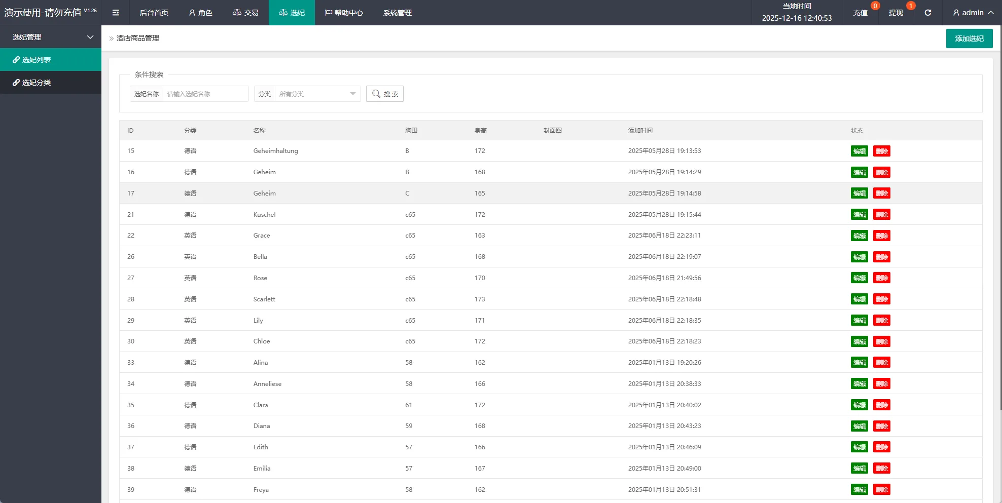The height and width of the screenshot is (503, 1002).
Task: Click the 添加选妃 button
Action: (x=969, y=38)
